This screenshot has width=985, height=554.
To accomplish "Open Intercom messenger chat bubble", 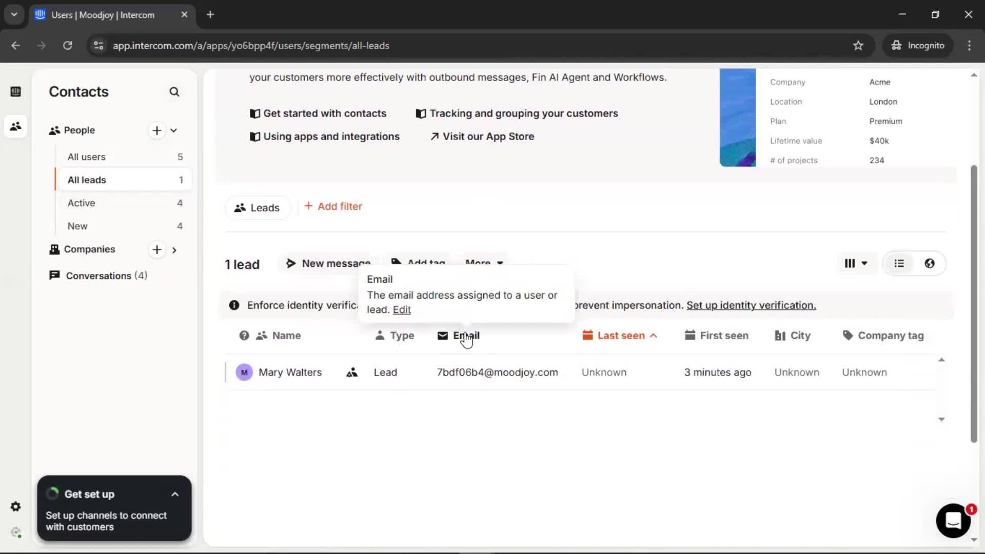I will (x=953, y=521).
